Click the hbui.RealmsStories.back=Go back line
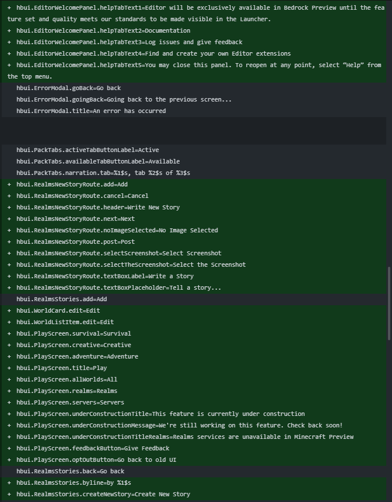Viewport: 392px width, 502px height. [x=194, y=472]
